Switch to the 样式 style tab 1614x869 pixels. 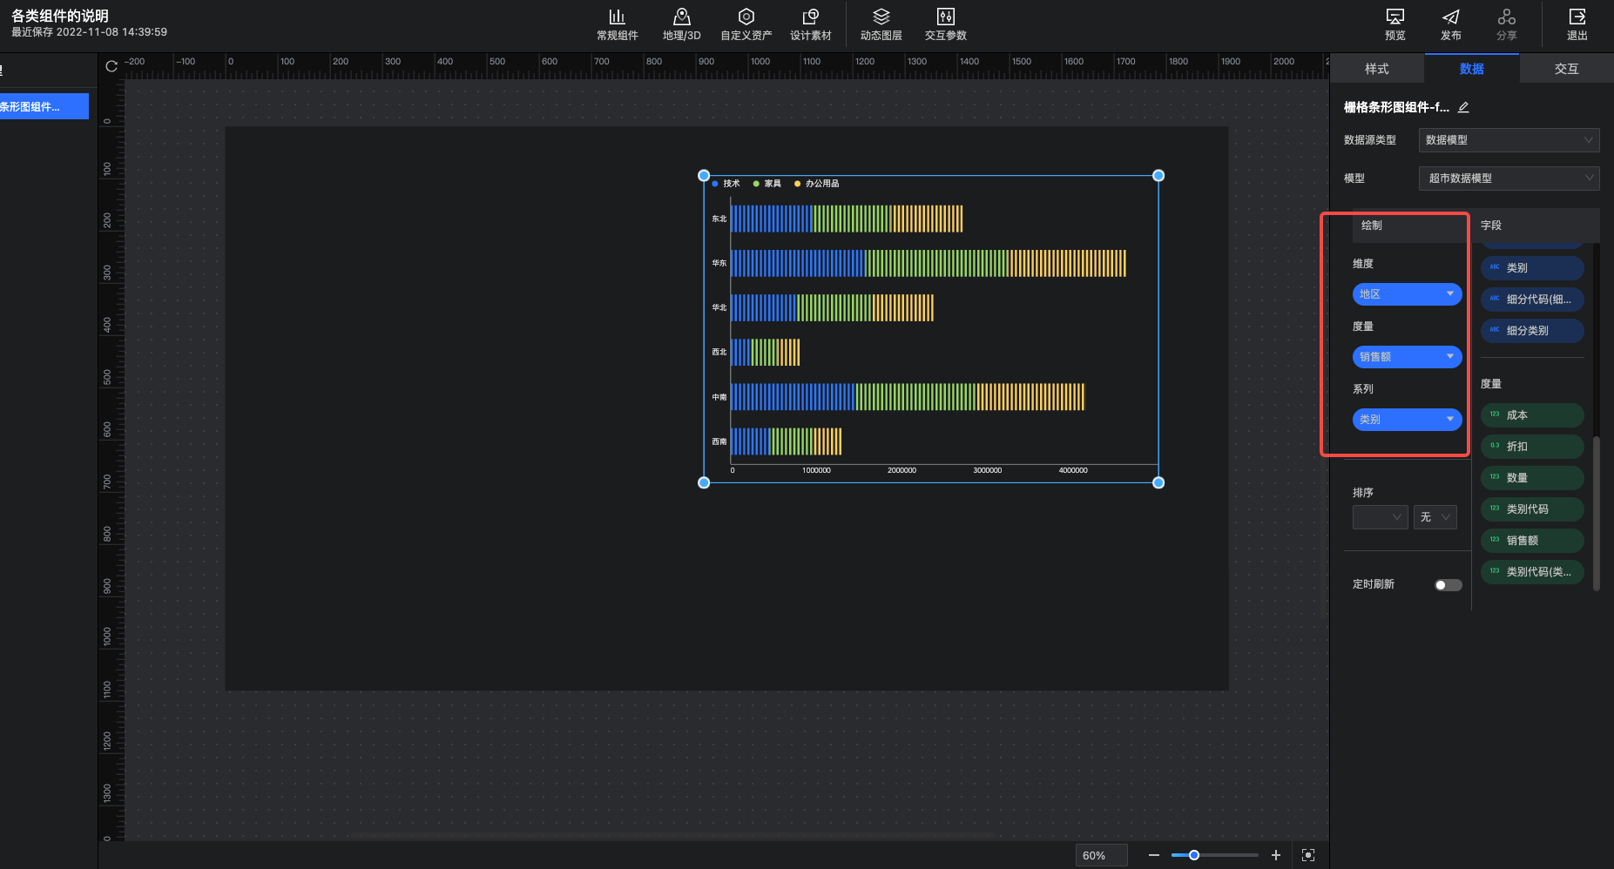tap(1376, 69)
